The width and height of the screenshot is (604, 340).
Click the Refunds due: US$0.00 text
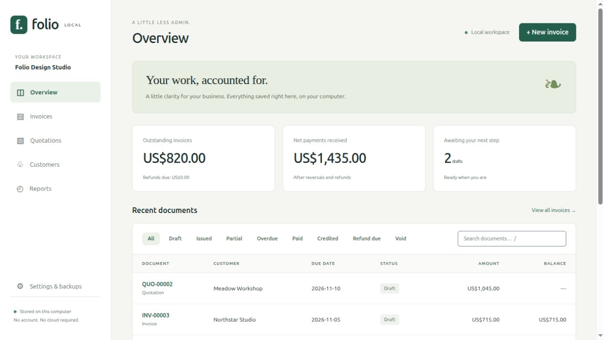point(166,178)
